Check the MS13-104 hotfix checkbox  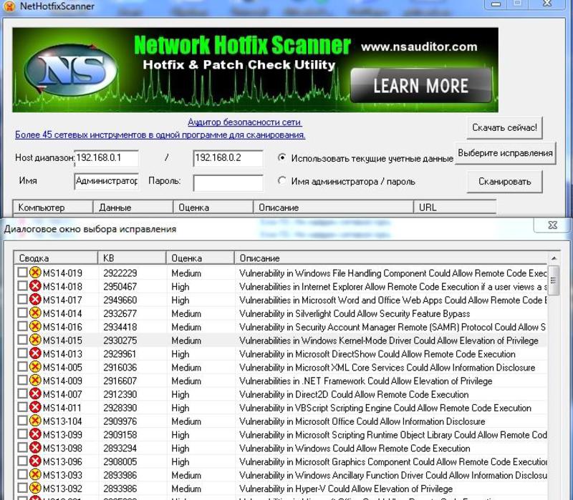(x=22, y=421)
